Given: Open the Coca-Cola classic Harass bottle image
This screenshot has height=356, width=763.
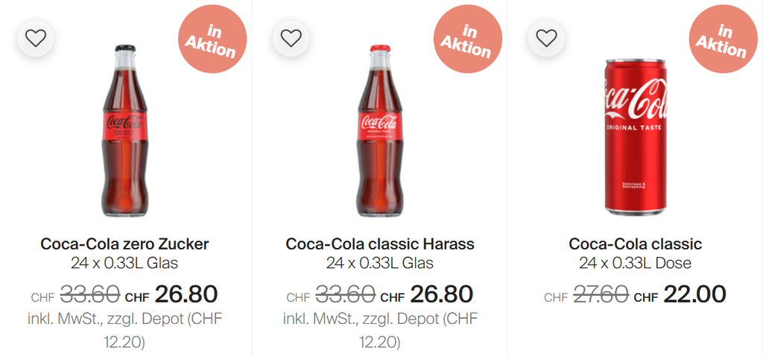Looking at the screenshot, I should click(379, 130).
